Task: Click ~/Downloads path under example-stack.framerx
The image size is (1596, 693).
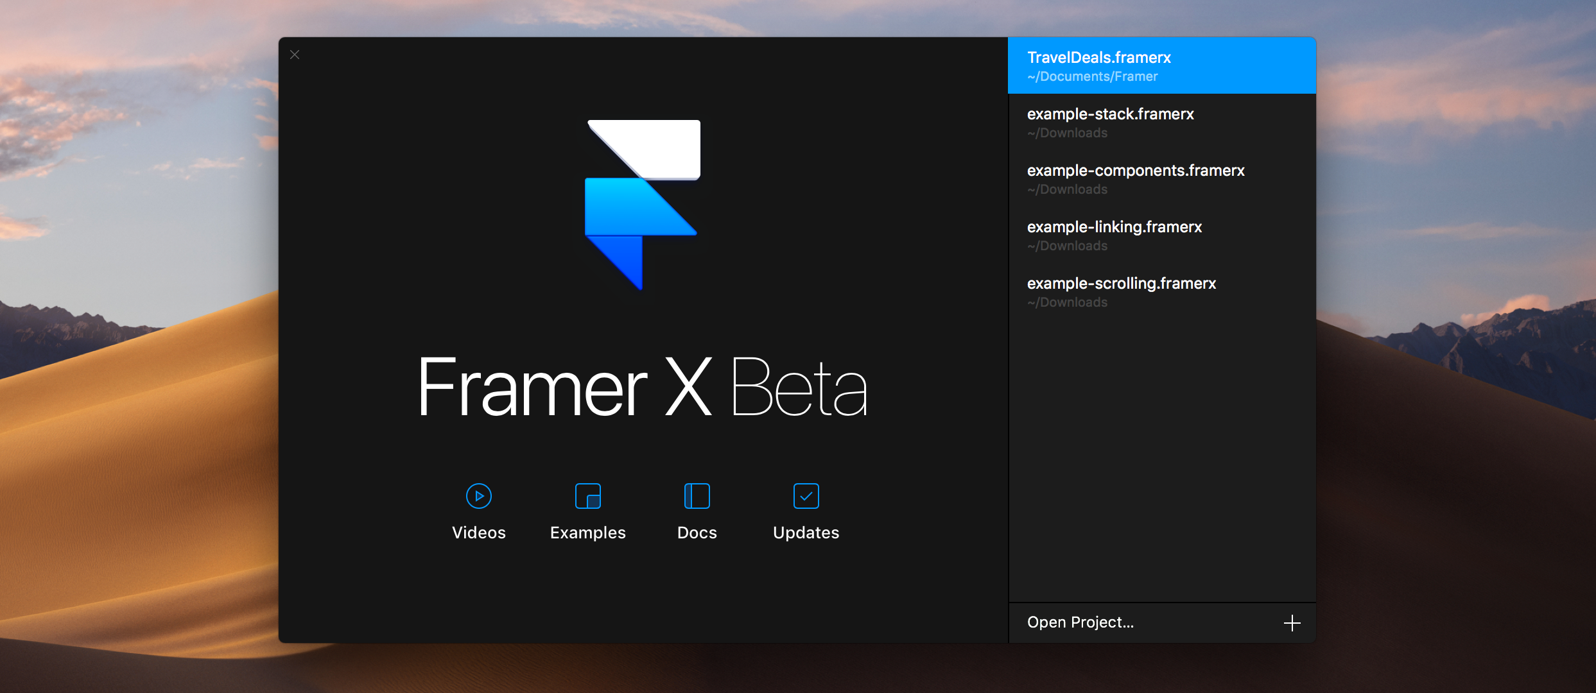Action: (1067, 133)
